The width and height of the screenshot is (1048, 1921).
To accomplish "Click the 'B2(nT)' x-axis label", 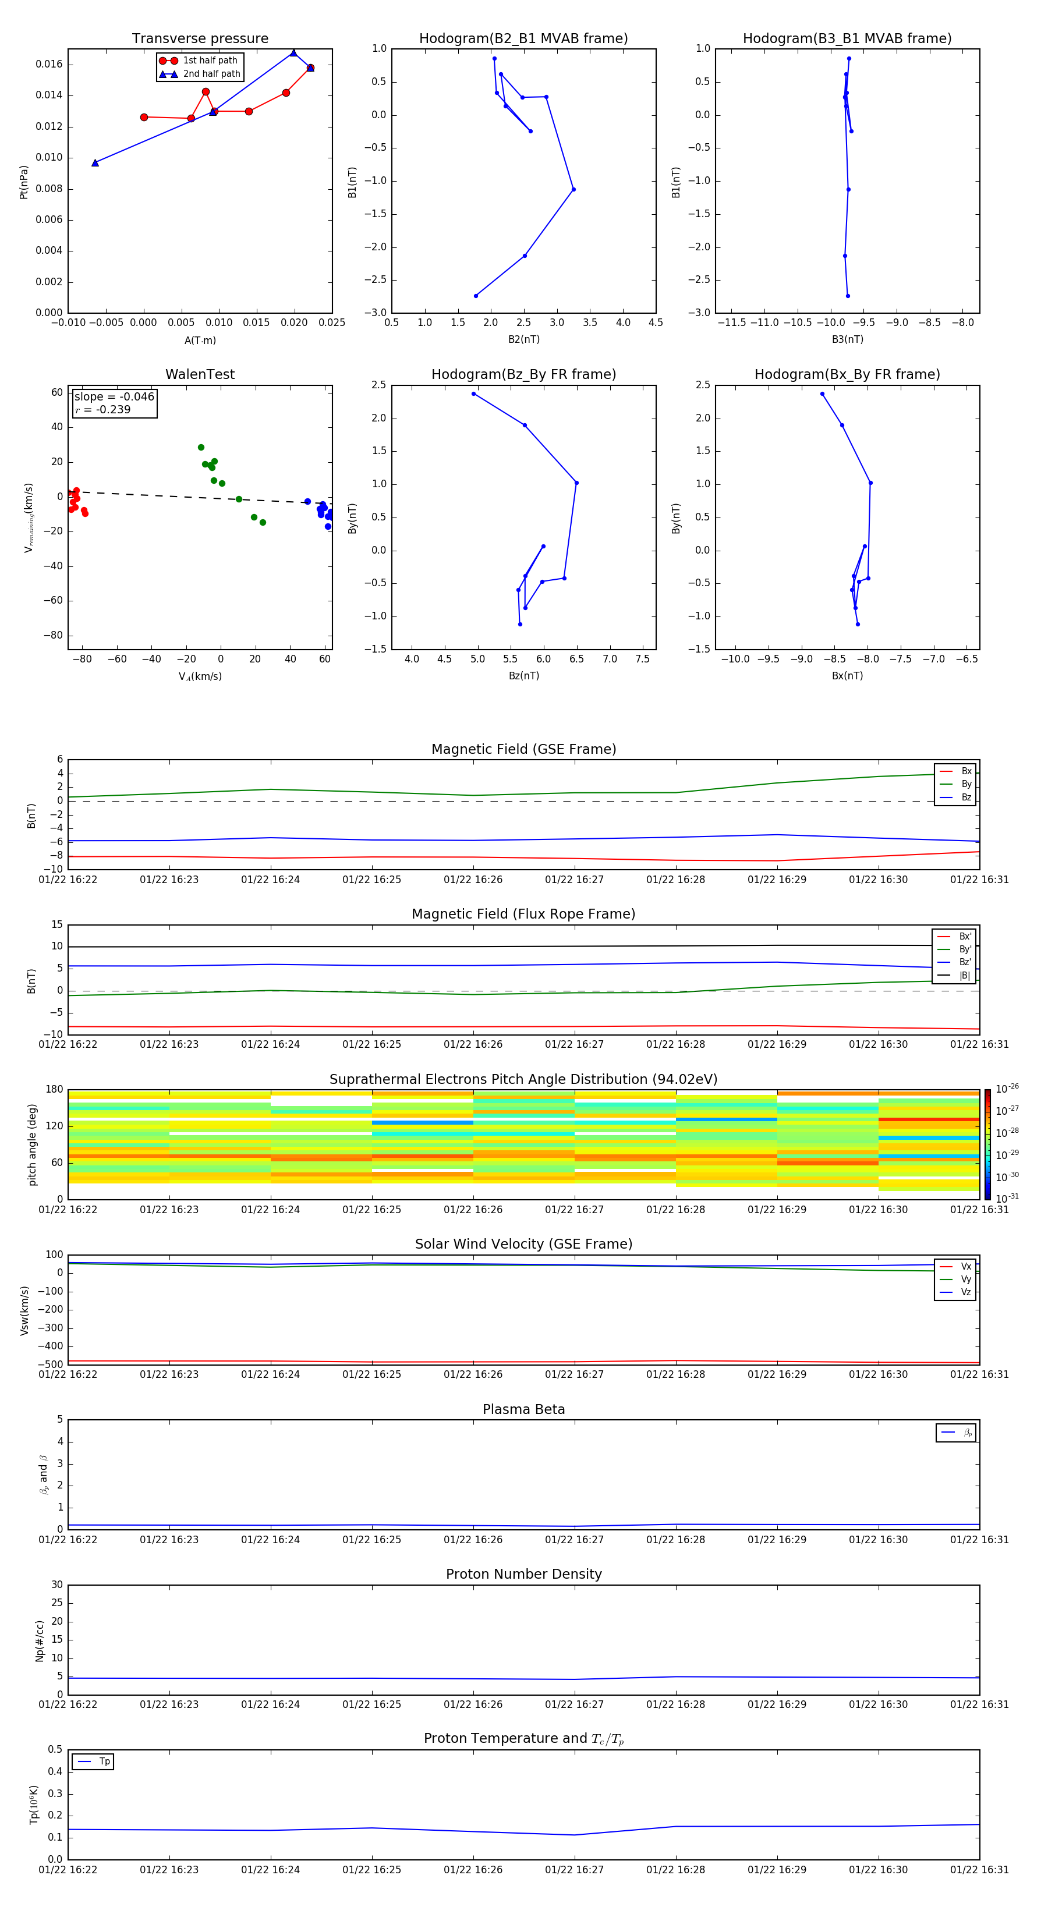I will 523,339.
